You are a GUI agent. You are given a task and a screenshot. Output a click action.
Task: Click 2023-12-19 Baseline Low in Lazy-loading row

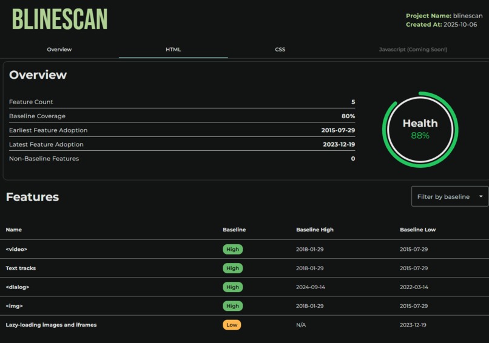point(413,325)
